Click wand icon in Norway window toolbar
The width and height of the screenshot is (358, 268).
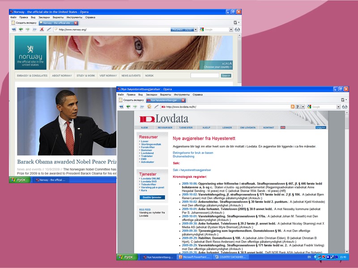pos(49,29)
